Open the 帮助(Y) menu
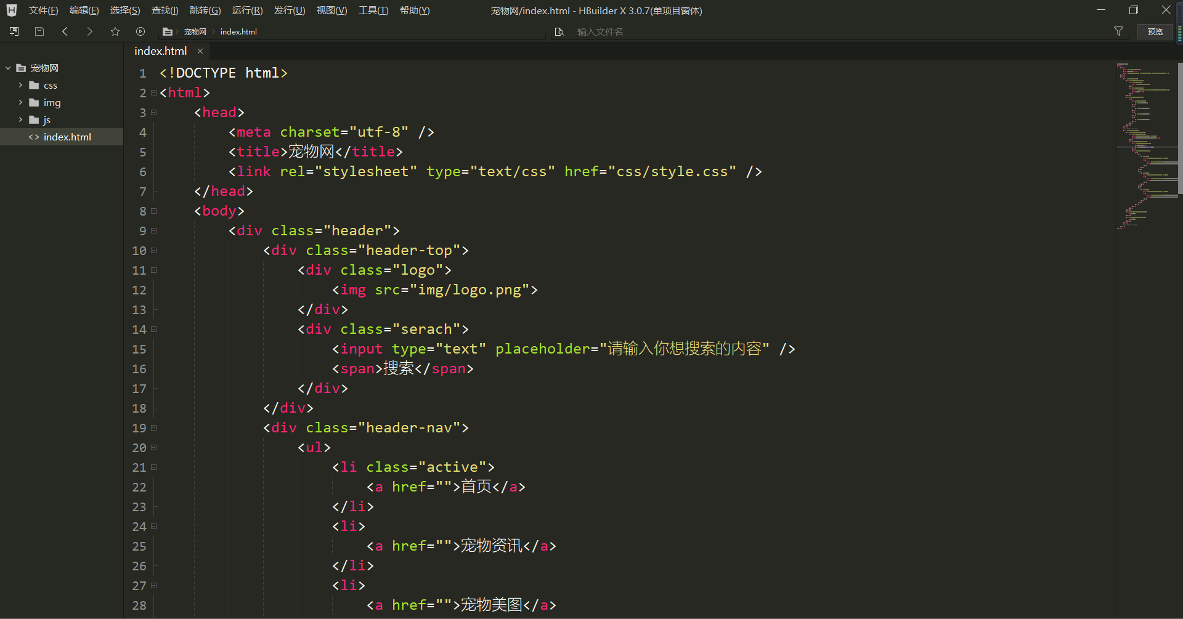The width and height of the screenshot is (1183, 619). point(415,10)
